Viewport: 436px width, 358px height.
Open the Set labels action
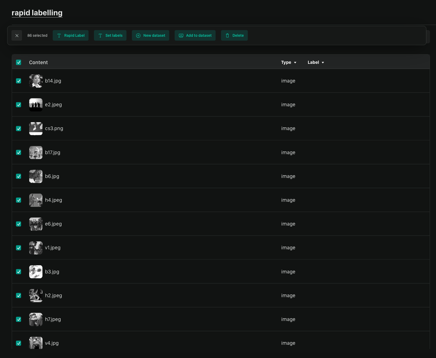pos(110,36)
